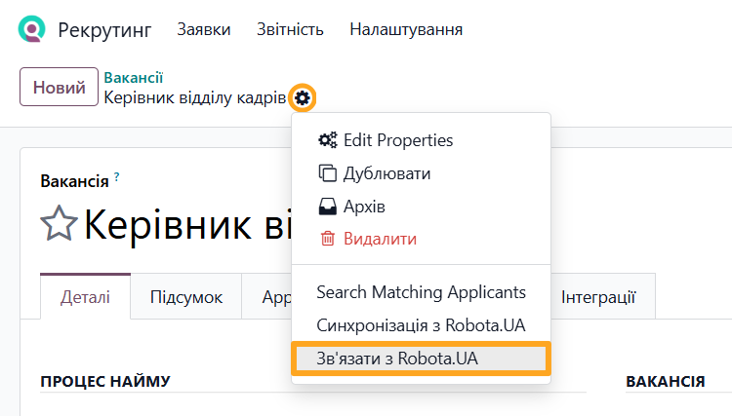Click Search Matching Applicants option
Image resolution: width=732 pixels, height=416 pixels.
pos(421,292)
